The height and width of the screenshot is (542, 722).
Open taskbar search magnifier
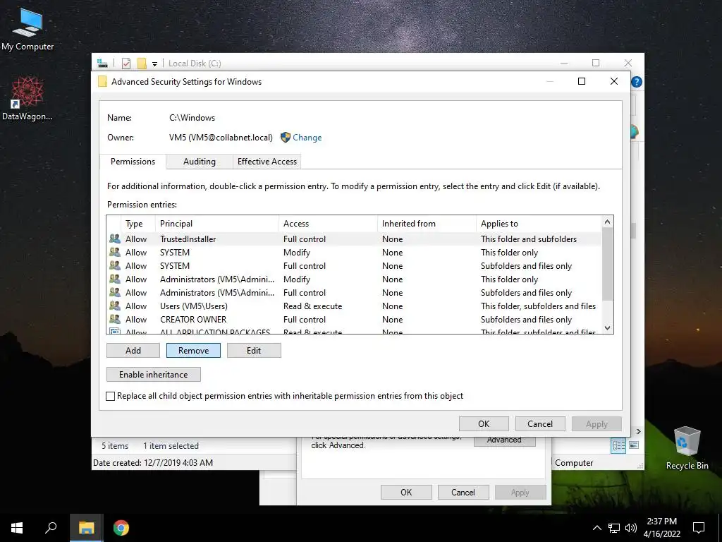[x=51, y=528]
